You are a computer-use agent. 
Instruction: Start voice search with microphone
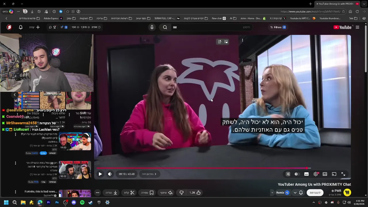[x=152, y=27]
